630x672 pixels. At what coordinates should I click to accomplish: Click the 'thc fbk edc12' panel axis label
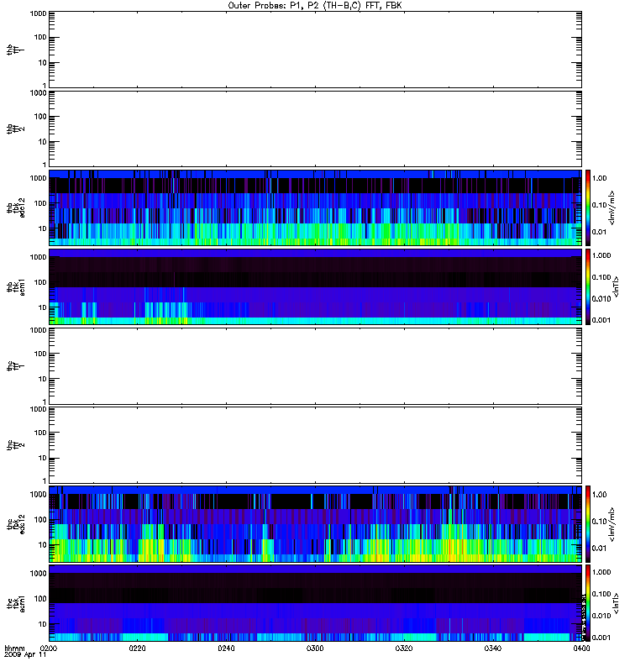(16, 524)
